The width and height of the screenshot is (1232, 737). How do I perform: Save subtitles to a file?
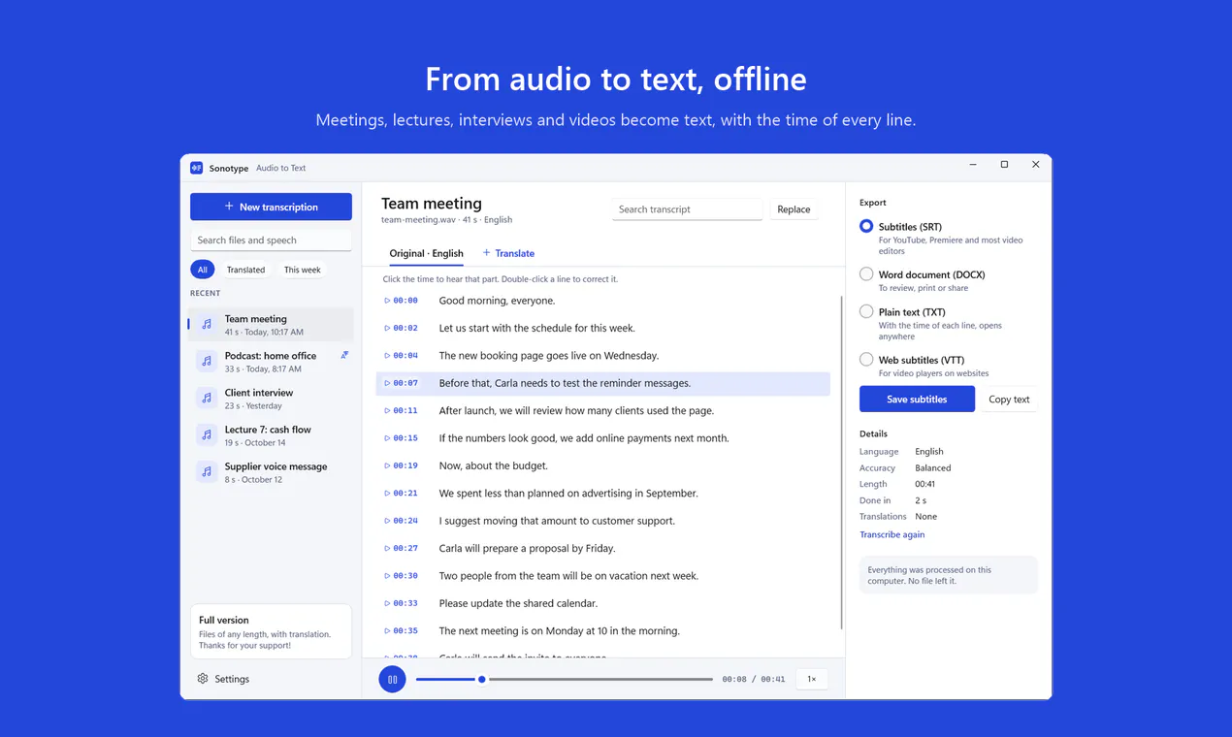917,399
